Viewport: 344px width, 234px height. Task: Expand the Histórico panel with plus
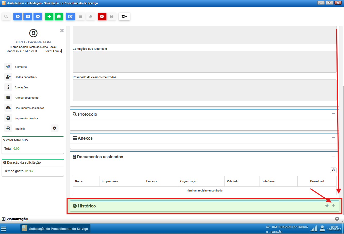[333, 205]
